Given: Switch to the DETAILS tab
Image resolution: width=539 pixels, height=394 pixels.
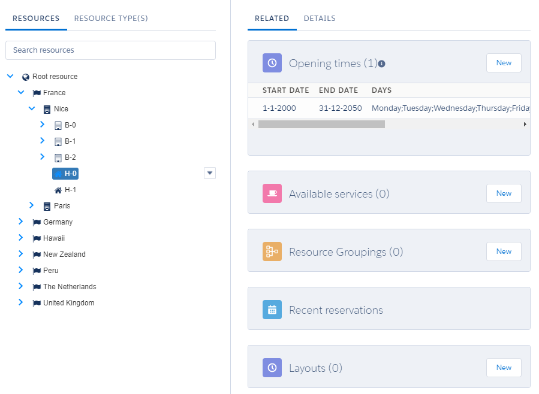Looking at the screenshot, I should coord(320,18).
